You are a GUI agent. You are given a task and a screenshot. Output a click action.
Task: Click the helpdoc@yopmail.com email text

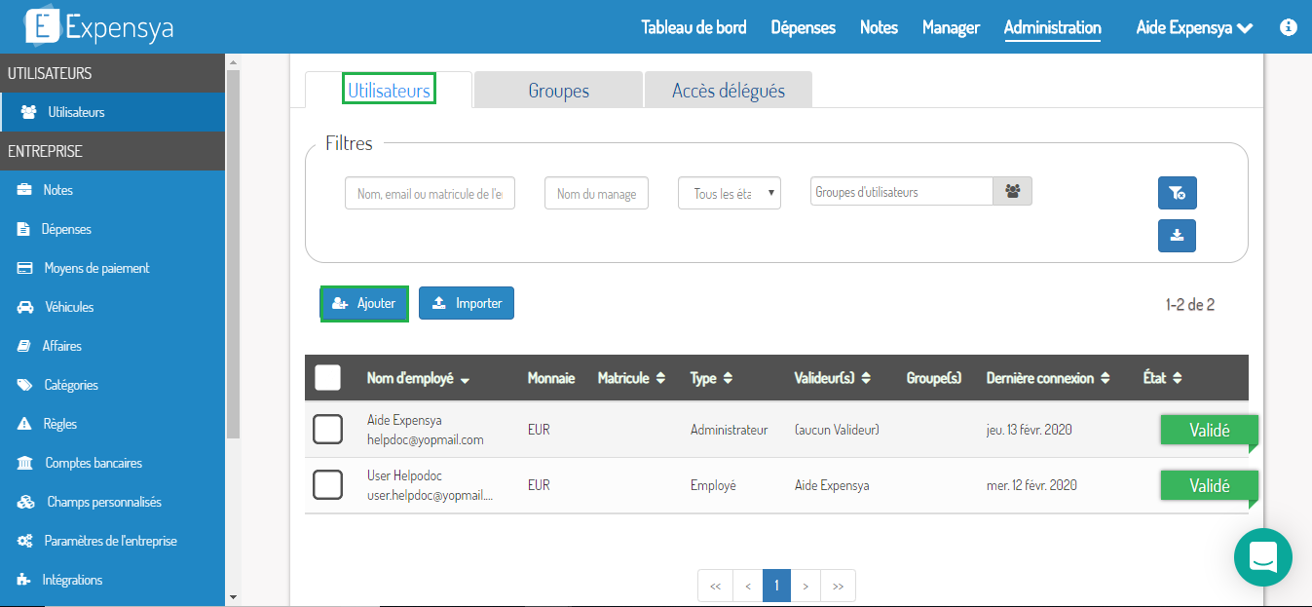(x=426, y=439)
